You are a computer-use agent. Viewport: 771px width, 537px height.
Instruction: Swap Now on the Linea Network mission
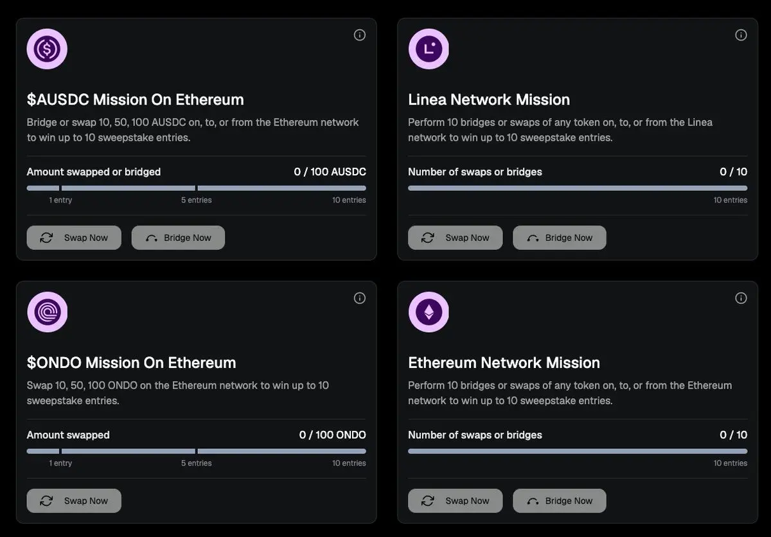(x=455, y=238)
